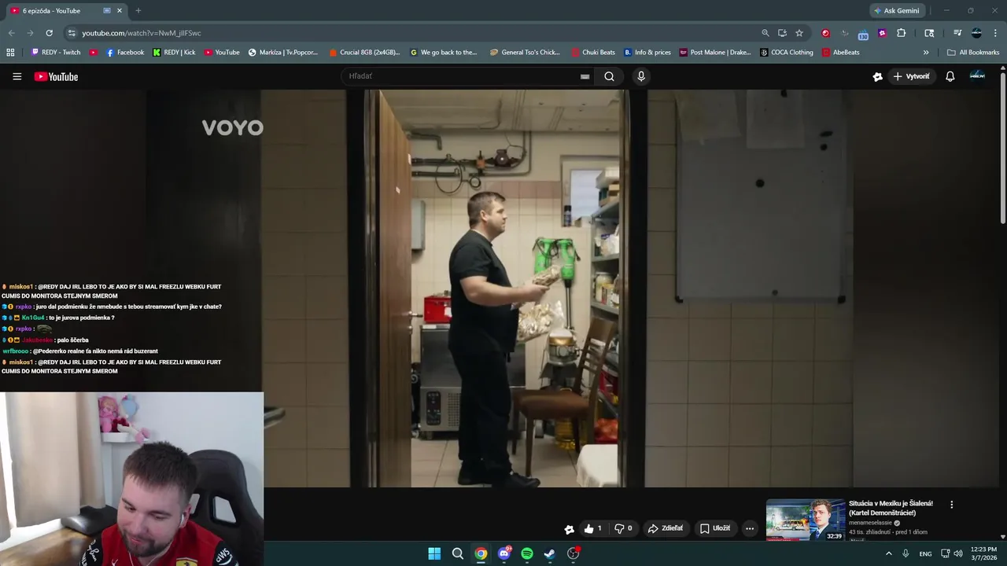Open the Facebook bookmark
The image size is (1007, 566).
coord(125,53)
